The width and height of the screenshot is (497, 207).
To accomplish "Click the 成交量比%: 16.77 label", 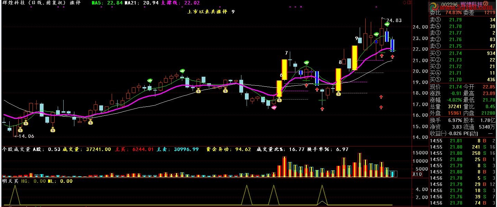I will coord(280,149).
